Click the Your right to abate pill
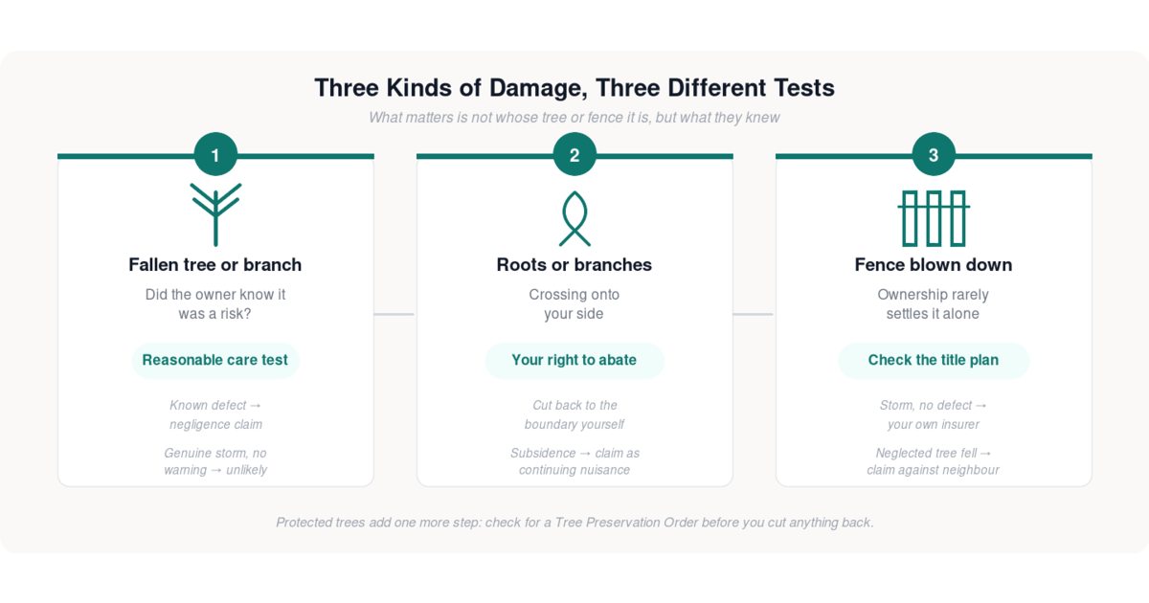The height and width of the screenshot is (603, 1149). [x=574, y=361]
